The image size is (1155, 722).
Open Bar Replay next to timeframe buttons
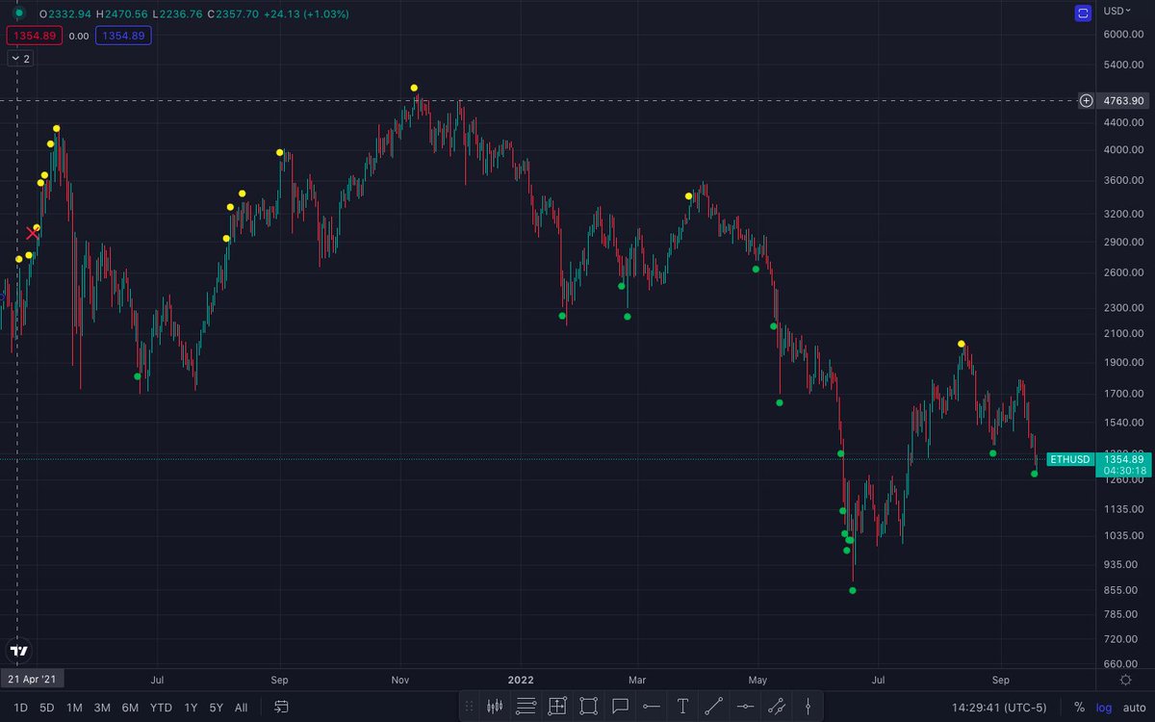pos(280,706)
